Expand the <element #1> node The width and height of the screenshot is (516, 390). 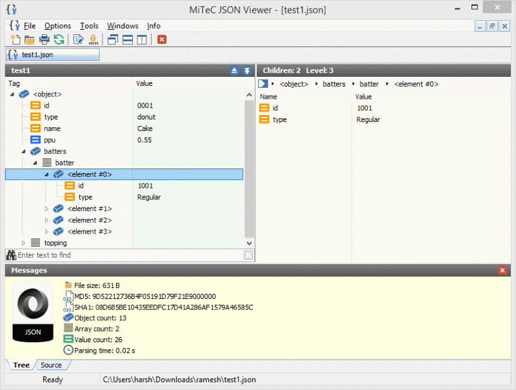[46, 209]
